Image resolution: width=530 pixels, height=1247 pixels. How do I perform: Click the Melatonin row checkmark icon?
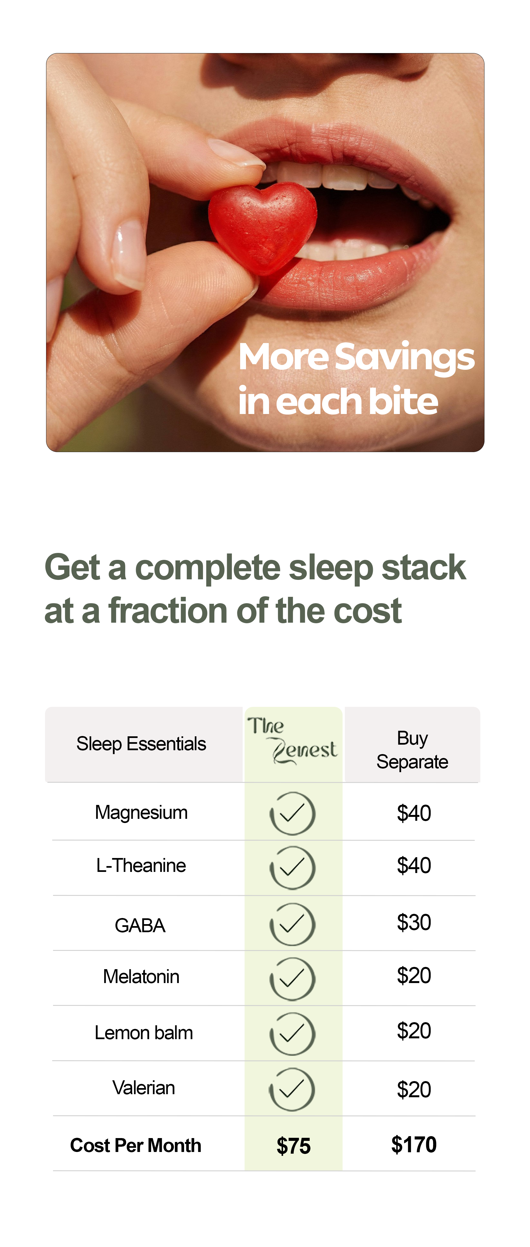click(x=293, y=979)
